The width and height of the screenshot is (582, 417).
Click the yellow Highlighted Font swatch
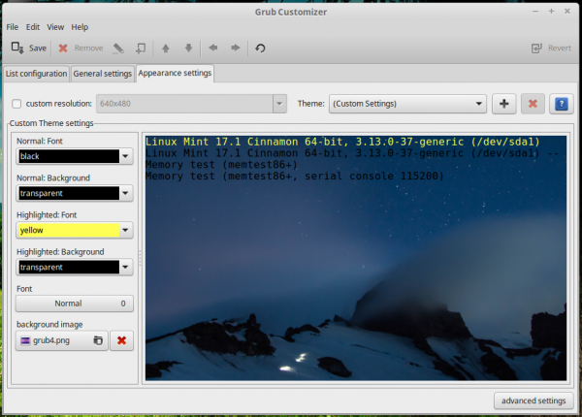69,231
